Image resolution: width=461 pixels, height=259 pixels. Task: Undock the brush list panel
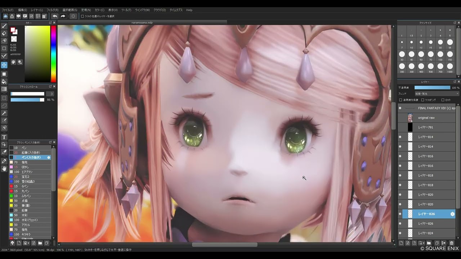(x=50, y=142)
